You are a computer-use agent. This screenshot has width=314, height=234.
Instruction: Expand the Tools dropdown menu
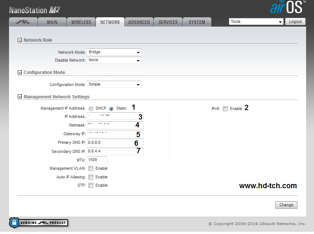click(256, 22)
